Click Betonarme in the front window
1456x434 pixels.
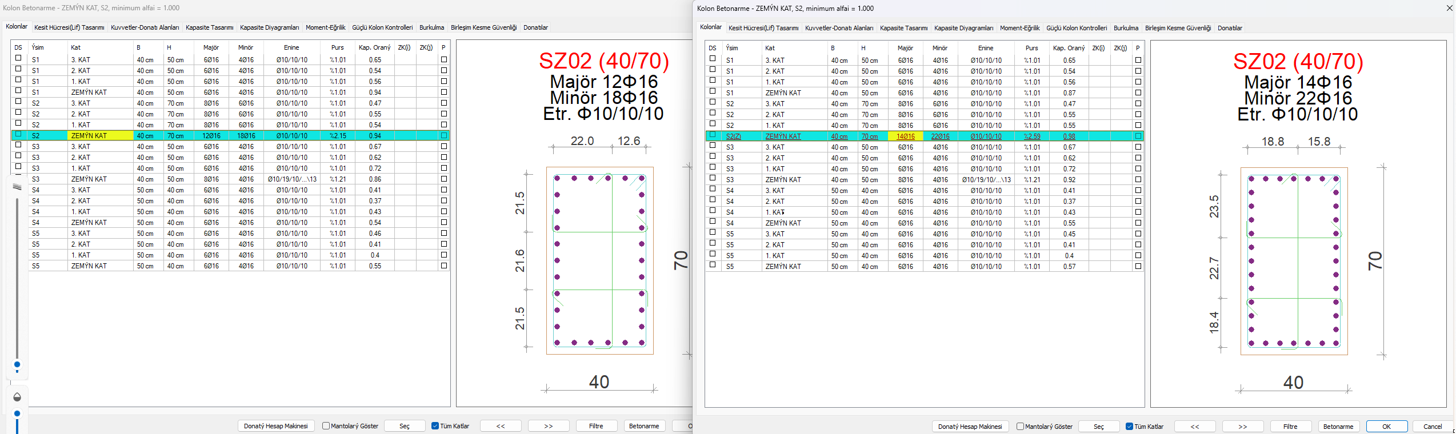[1338, 427]
